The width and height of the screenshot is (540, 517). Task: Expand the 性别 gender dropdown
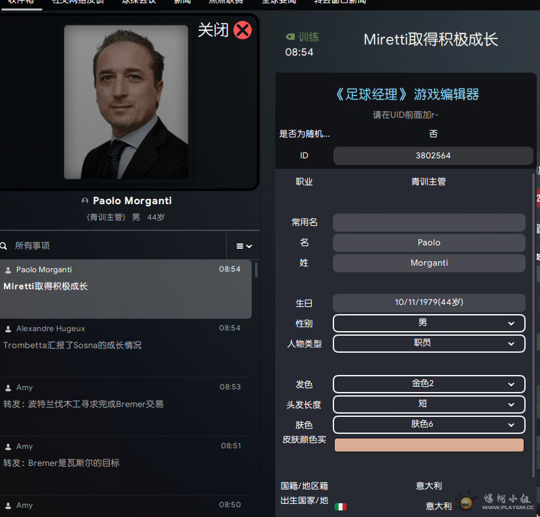(429, 323)
